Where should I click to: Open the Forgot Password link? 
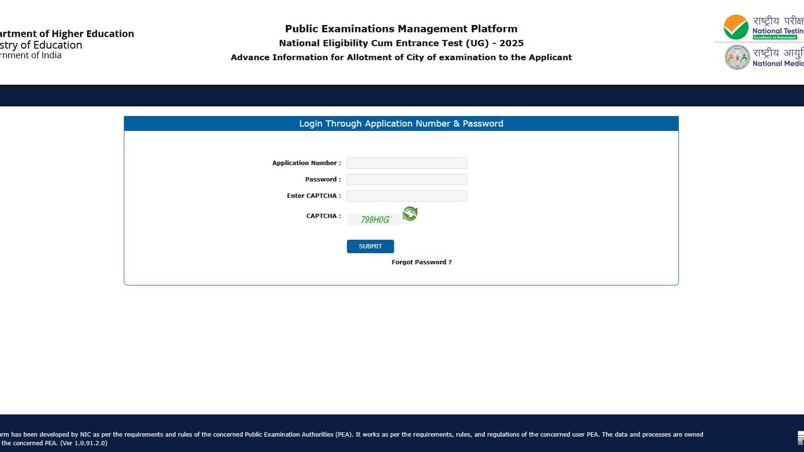click(422, 262)
